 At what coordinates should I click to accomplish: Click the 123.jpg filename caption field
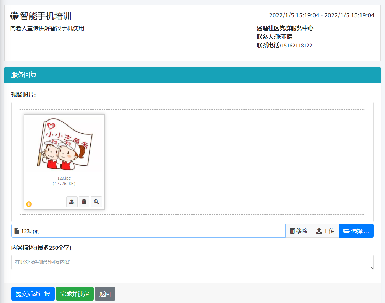(149, 231)
